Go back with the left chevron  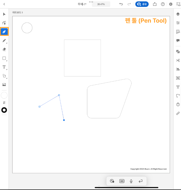pyautogui.click(x=4, y=4)
